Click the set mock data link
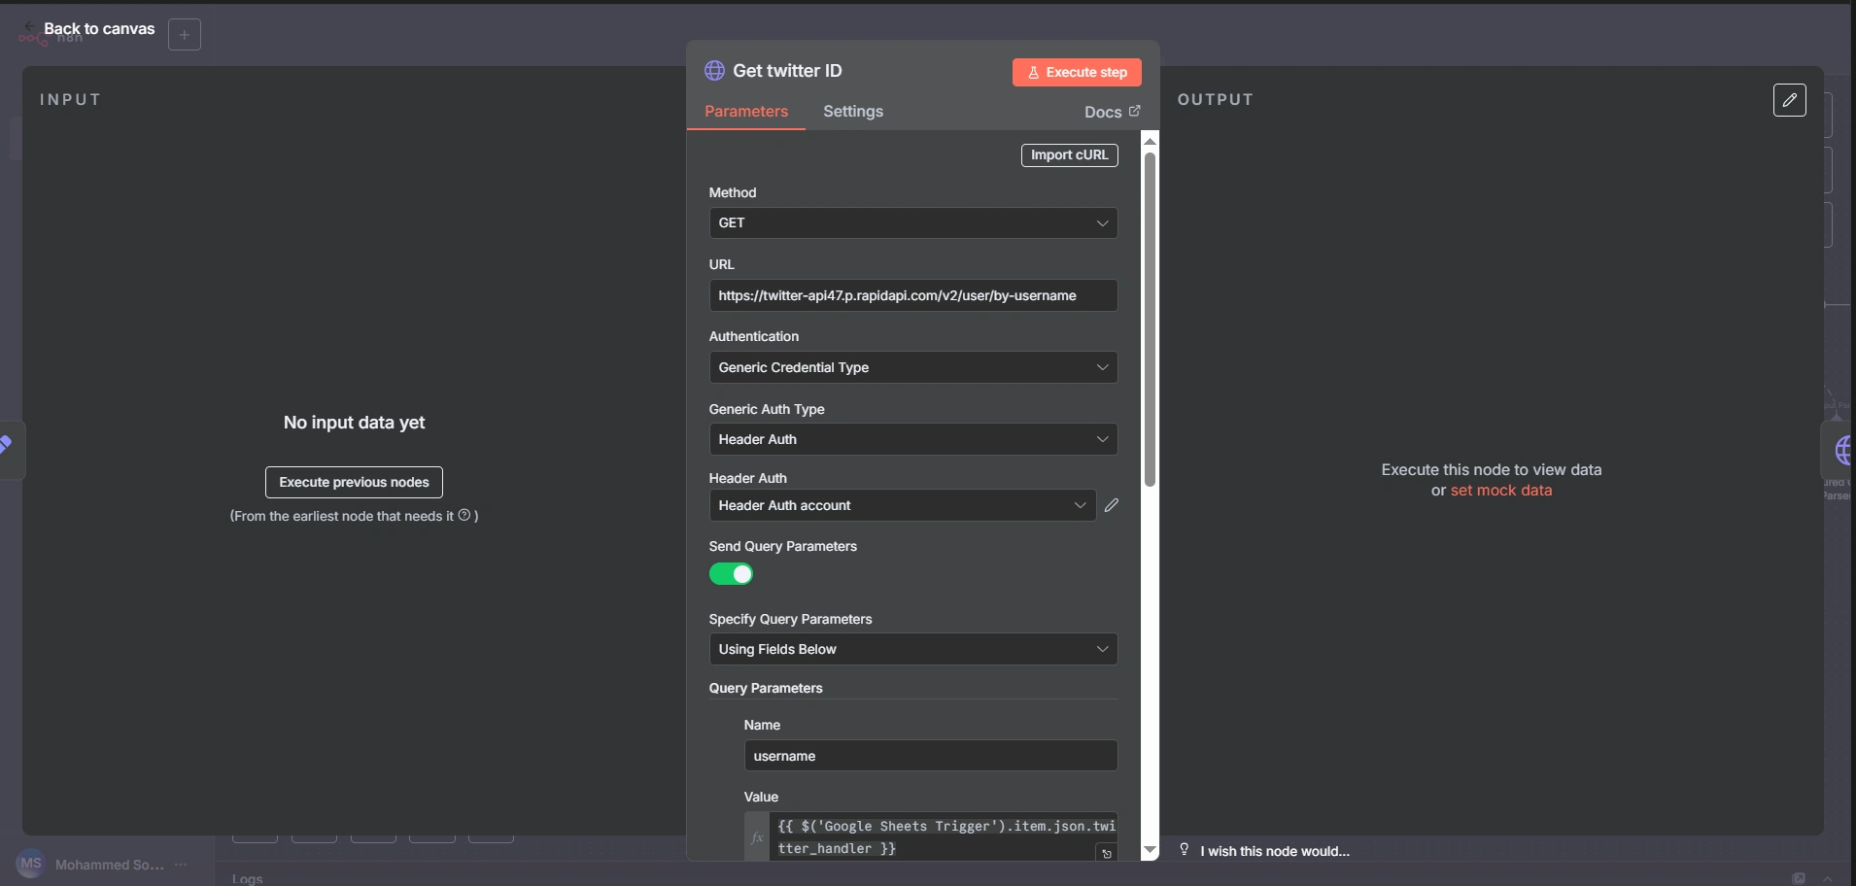Image resolution: width=1856 pixels, height=886 pixels. click(x=1500, y=491)
